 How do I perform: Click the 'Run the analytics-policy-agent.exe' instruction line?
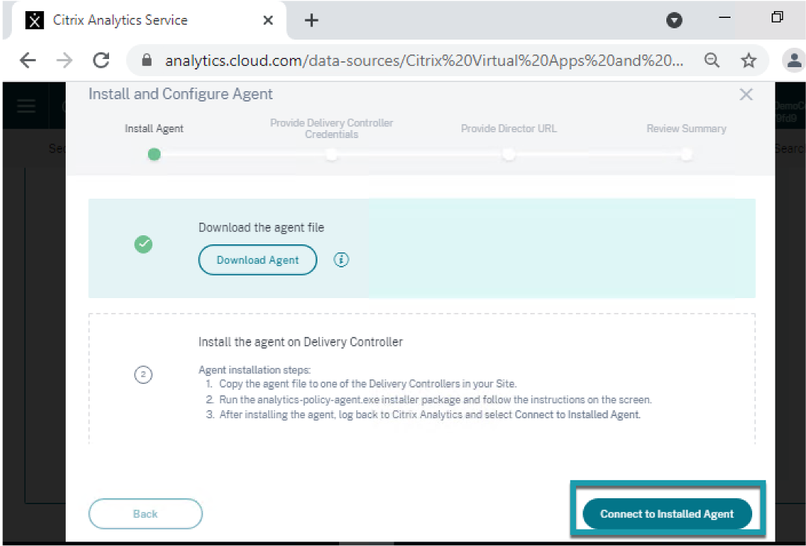tap(435, 400)
